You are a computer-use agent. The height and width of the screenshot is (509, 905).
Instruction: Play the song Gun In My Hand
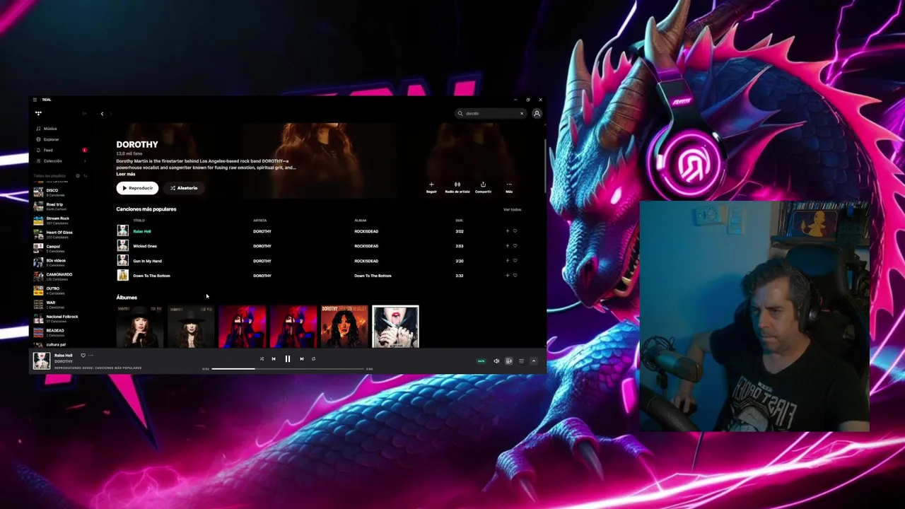(x=147, y=261)
